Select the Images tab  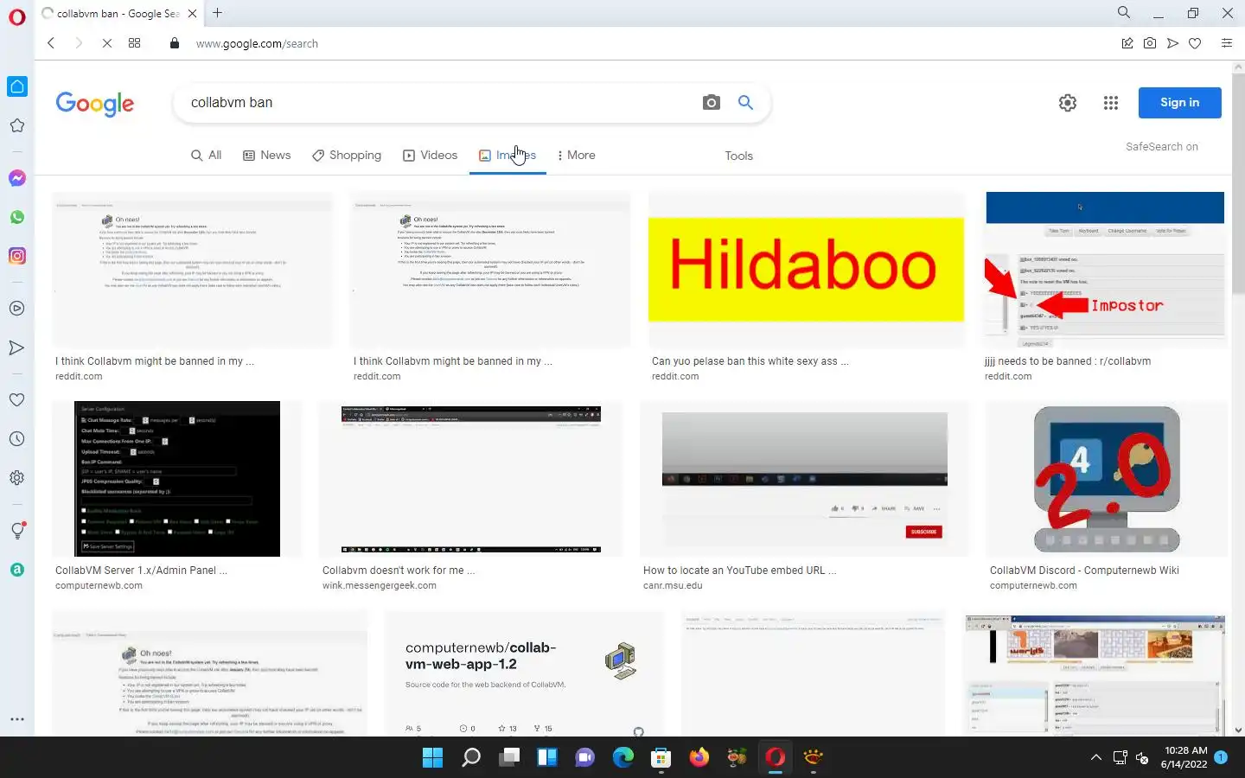tap(508, 156)
